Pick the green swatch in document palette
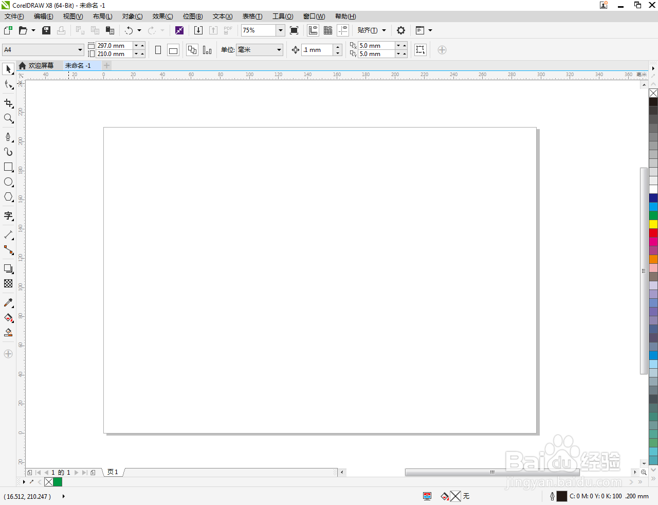This screenshot has width=658, height=505. point(58,482)
